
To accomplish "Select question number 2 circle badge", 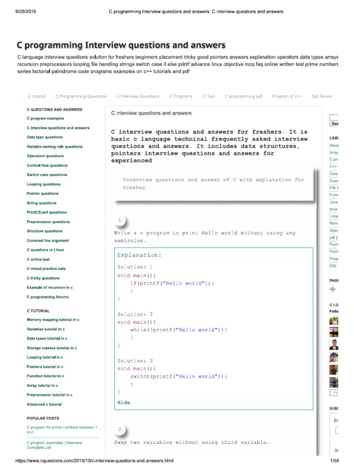I will click(x=120, y=430).
